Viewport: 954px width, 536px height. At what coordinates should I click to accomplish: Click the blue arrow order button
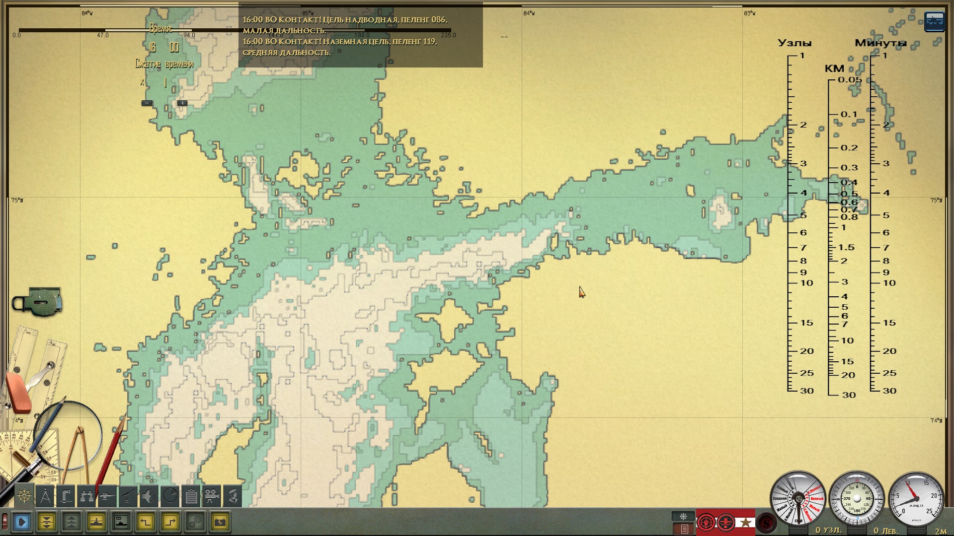[x=22, y=522]
